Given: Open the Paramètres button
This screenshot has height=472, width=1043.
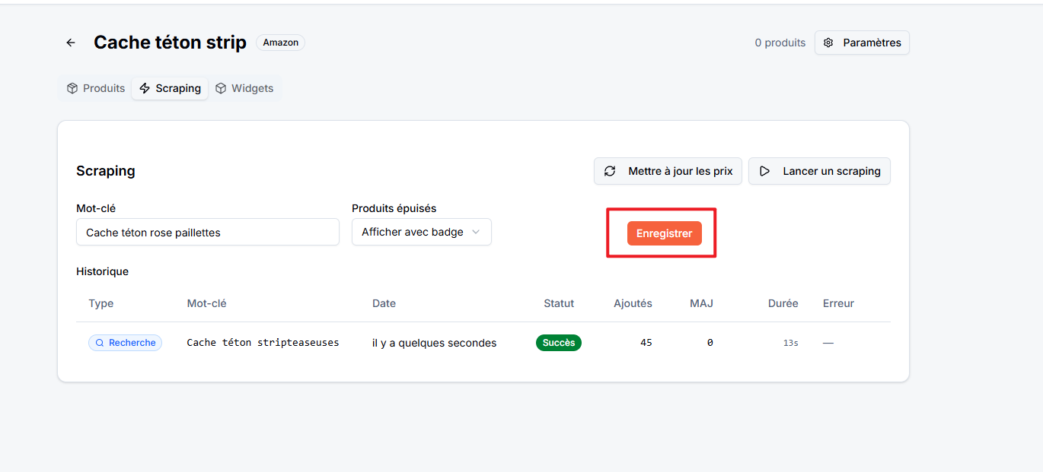Looking at the screenshot, I should (862, 43).
